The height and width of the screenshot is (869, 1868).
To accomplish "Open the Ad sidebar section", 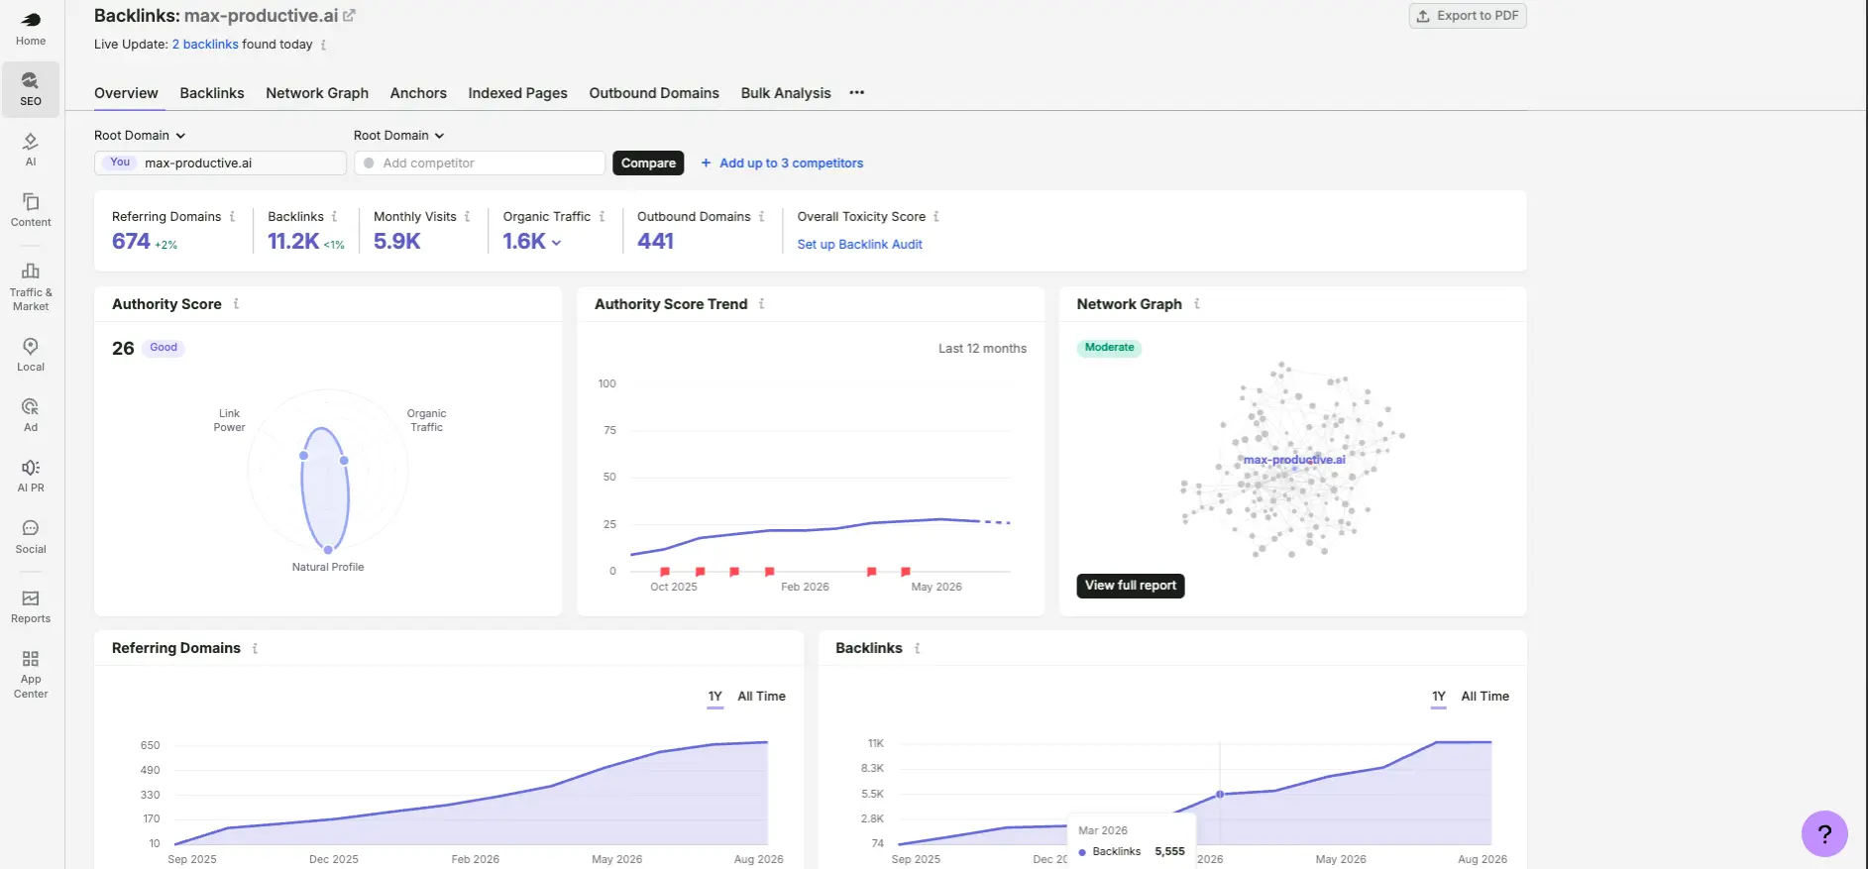I will [x=31, y=415].
